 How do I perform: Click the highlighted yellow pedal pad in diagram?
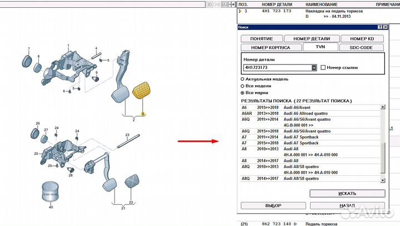tap(143, 93)
